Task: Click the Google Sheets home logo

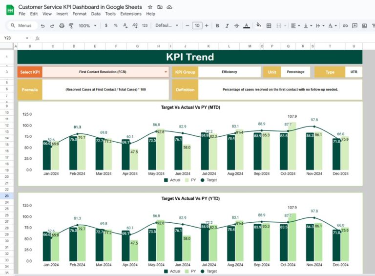Action: 10,10
